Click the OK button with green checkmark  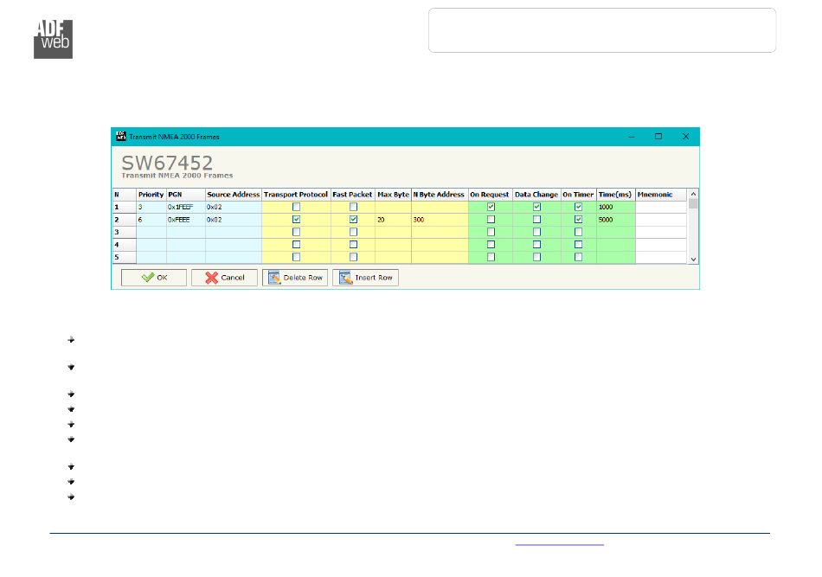click(x=153, y=278)
